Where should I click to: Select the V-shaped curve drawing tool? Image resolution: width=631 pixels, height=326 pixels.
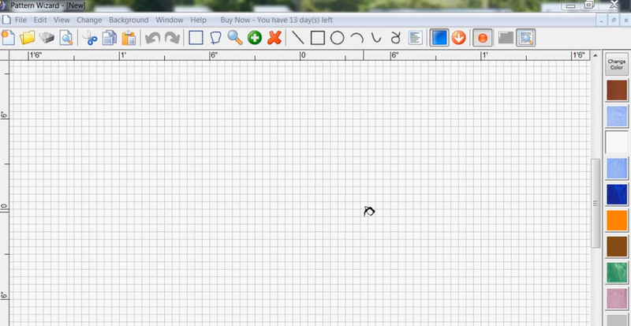point(376,38)
